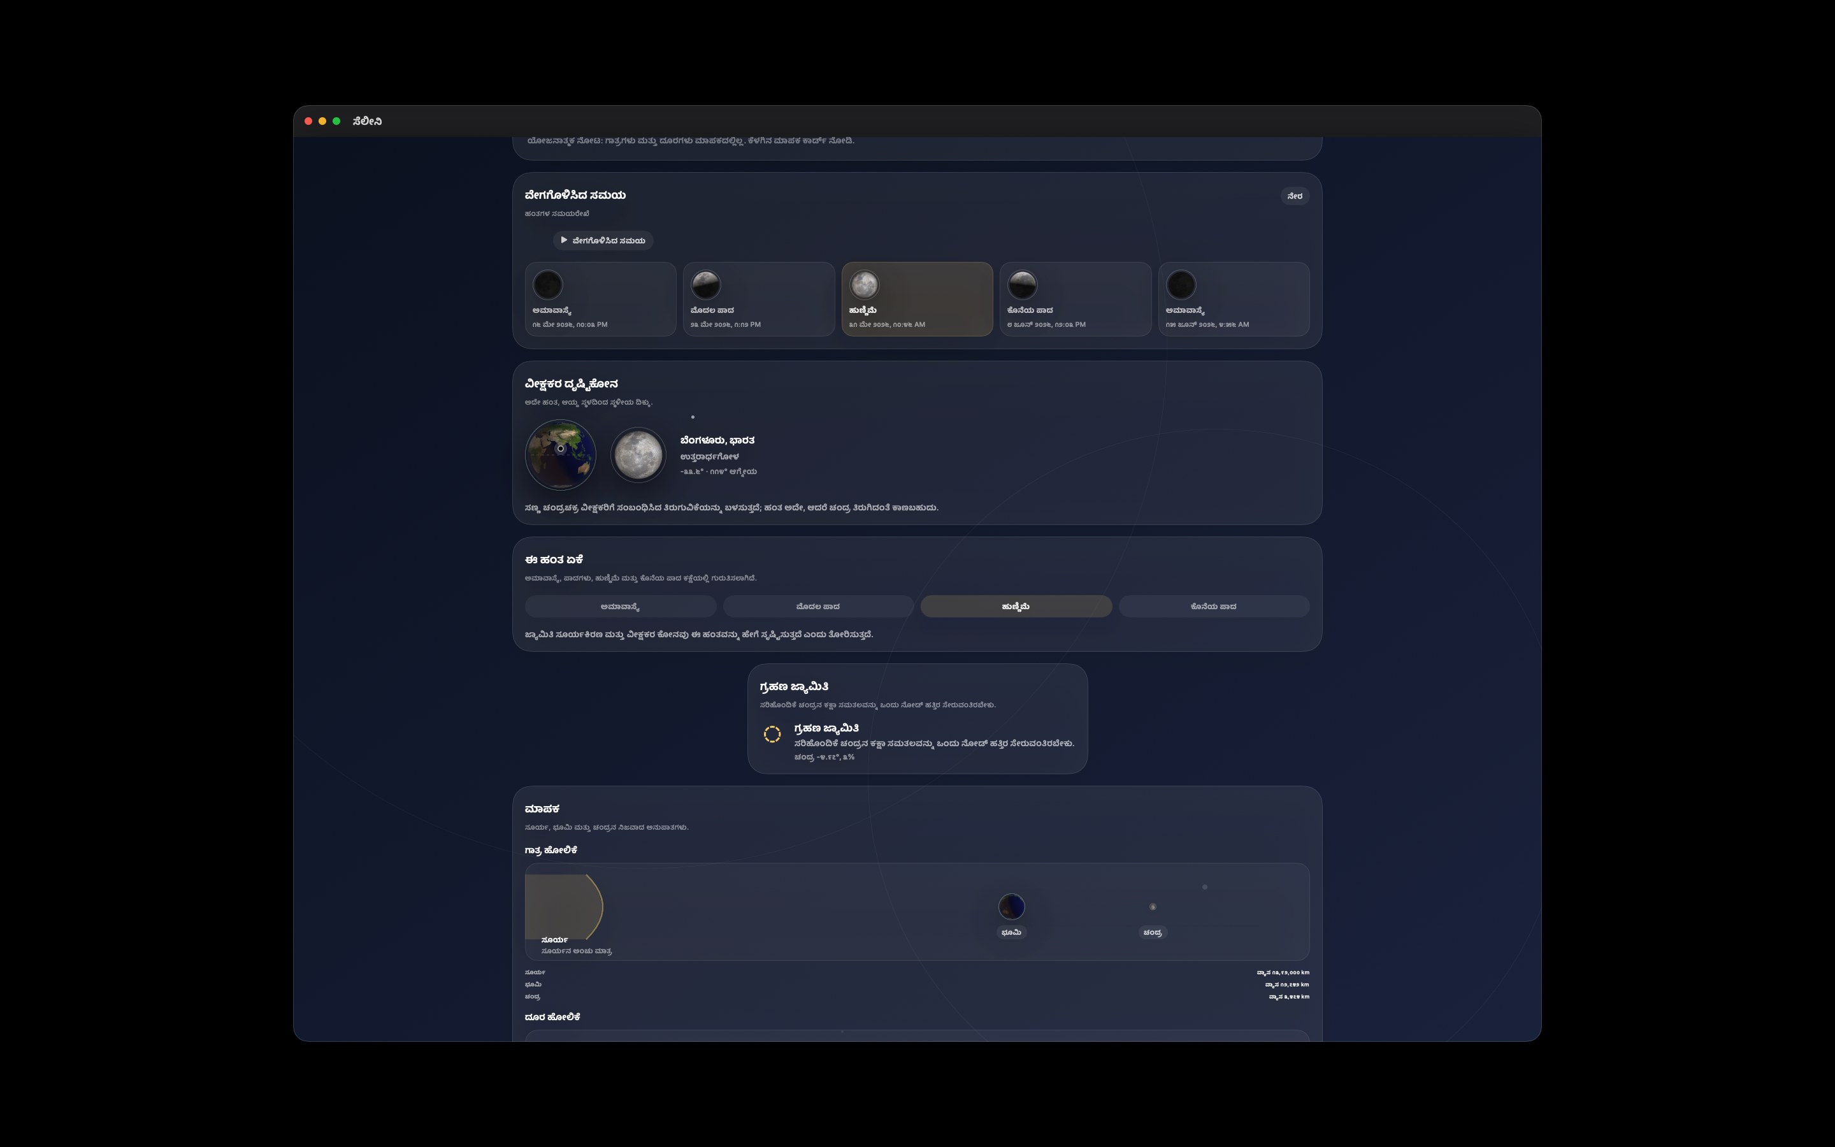Click the ಆಗ್ನೇಯ altitude and azimuth text
The image size is (1835, 1147).
click(x=718, y=472)
